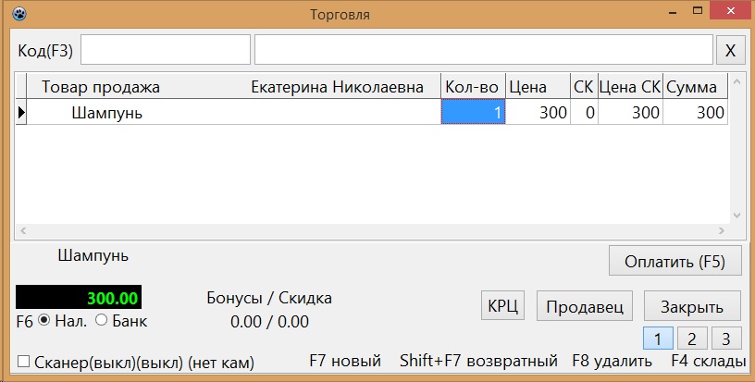Click the vertical scrollbar down arrow
This screenshot has height=382, width=755.
(736, 216)
